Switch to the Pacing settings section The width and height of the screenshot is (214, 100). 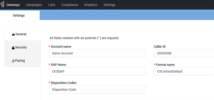coord(23,61)
